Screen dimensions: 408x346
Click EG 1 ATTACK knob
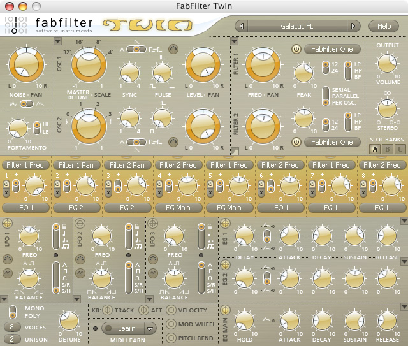coord(289,236)
